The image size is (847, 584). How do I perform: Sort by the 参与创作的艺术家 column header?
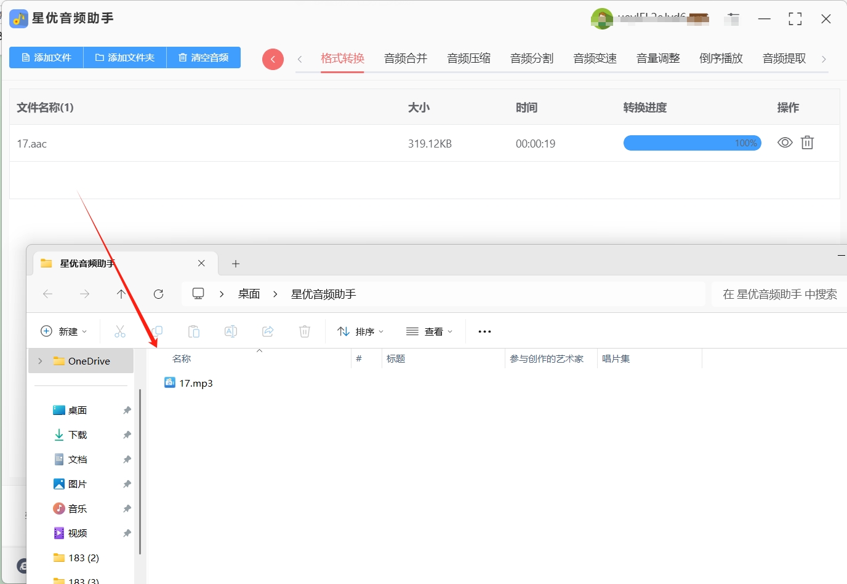(x=547, y=358)
